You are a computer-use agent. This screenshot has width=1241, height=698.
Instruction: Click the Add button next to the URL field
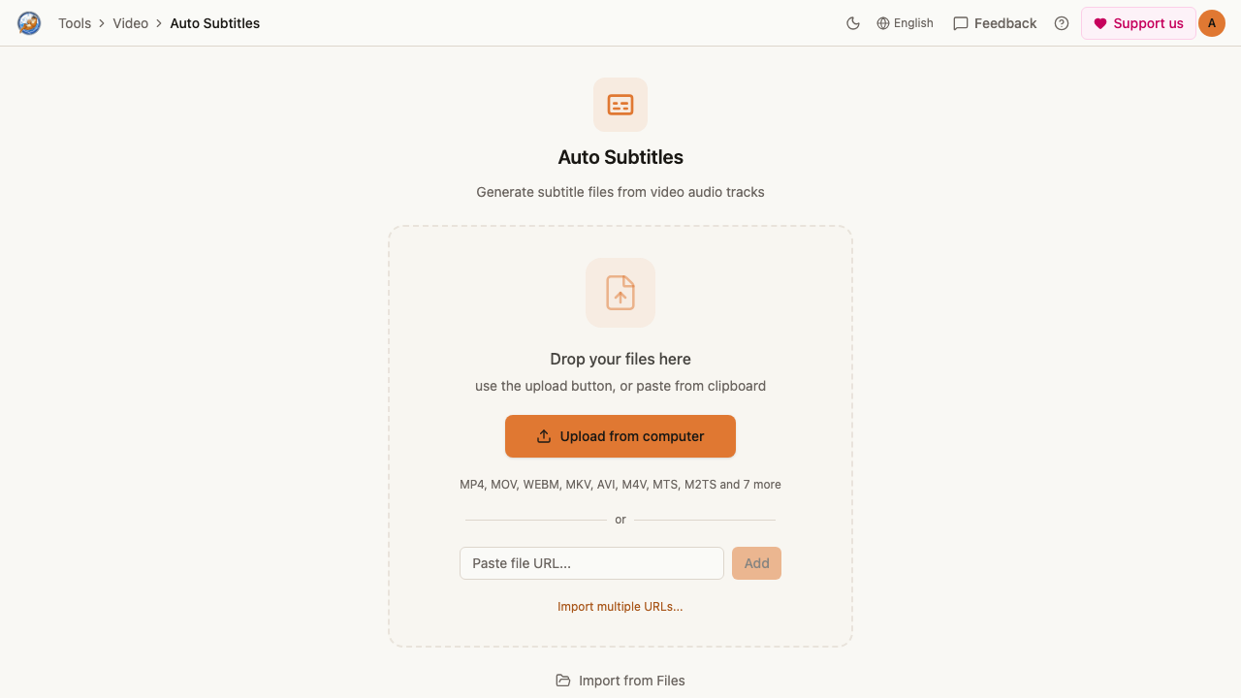(x=756, y=563)
